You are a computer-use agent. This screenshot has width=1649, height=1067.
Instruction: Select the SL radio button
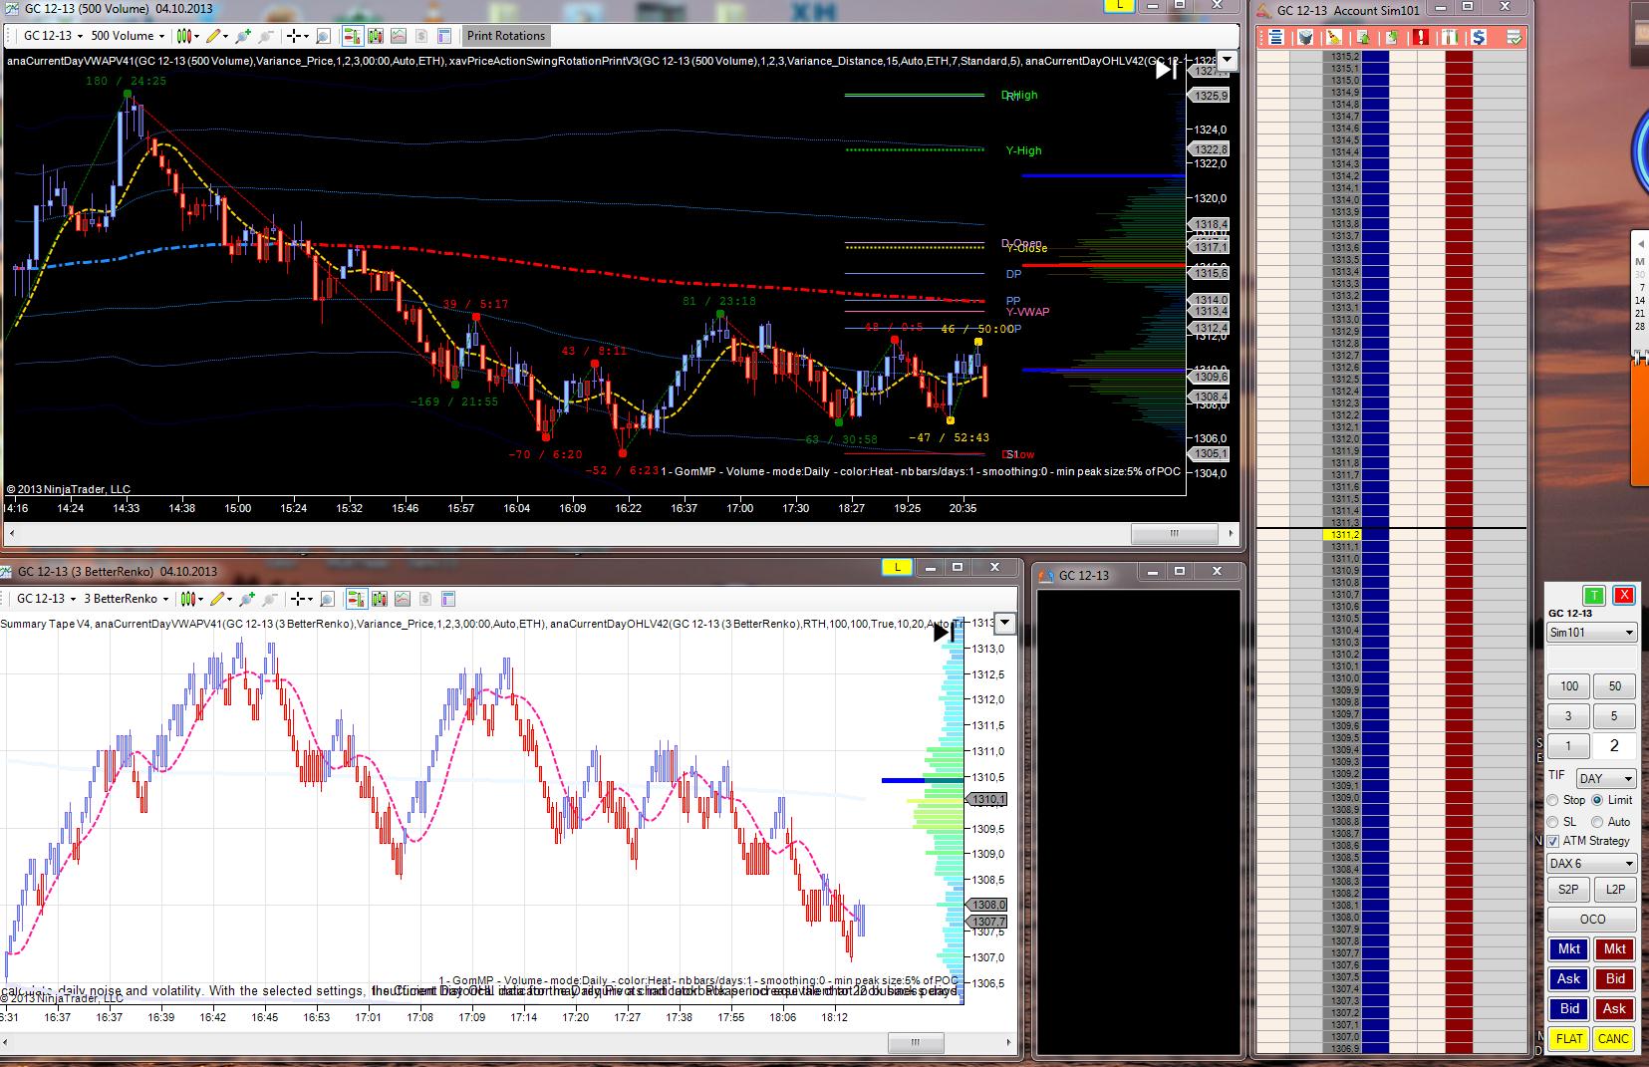(x=1552, y=822)
